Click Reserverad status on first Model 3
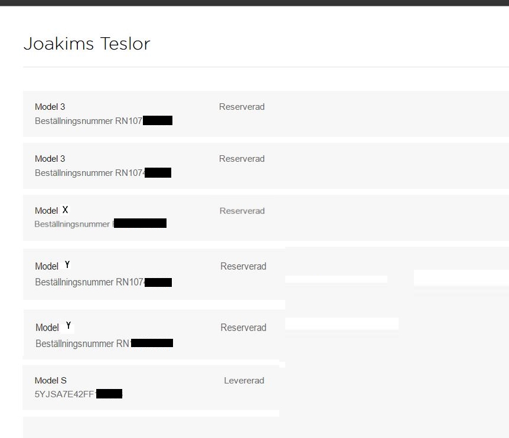Screen dimensions: 509x438 (242, 107)
